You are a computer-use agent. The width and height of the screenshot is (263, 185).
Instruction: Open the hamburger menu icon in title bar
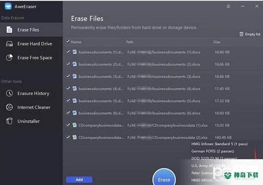[x=228, y=7]
